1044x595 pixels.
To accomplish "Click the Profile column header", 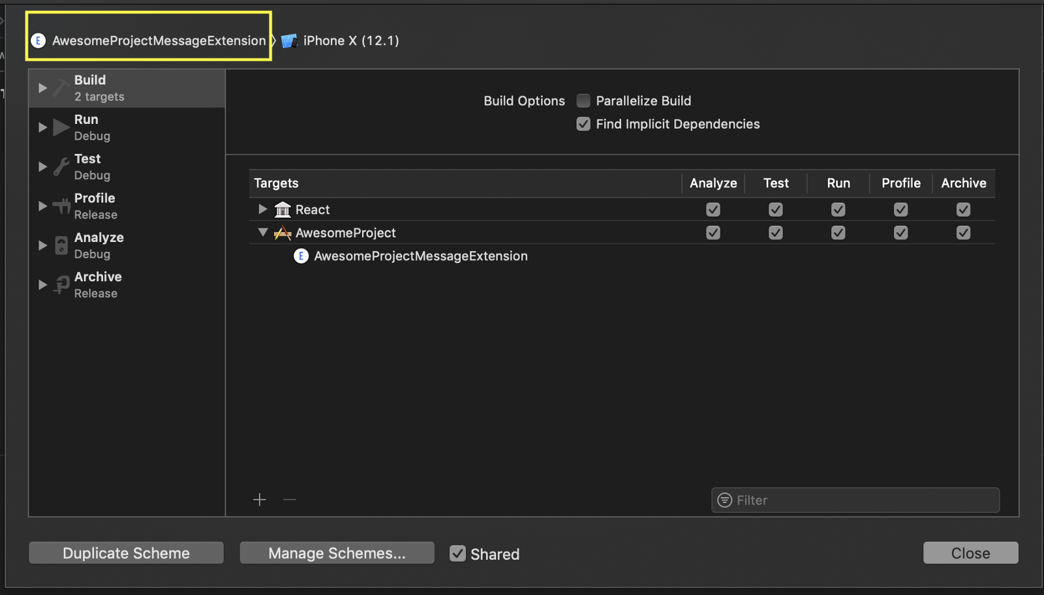I will pos(901,183).
